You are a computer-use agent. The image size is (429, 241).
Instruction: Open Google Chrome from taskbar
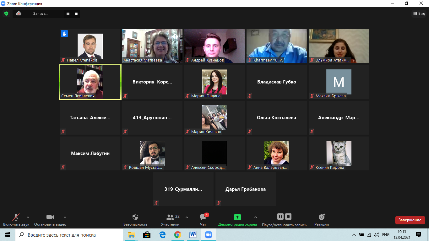tap(178, 235)
